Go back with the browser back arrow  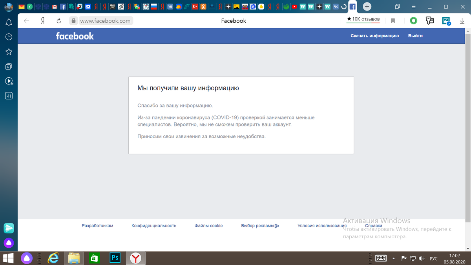coord(26,21)
